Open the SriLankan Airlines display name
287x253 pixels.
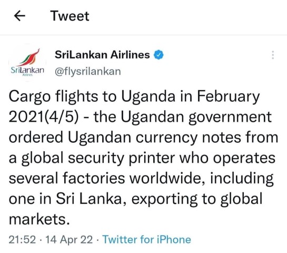point(102,55)
